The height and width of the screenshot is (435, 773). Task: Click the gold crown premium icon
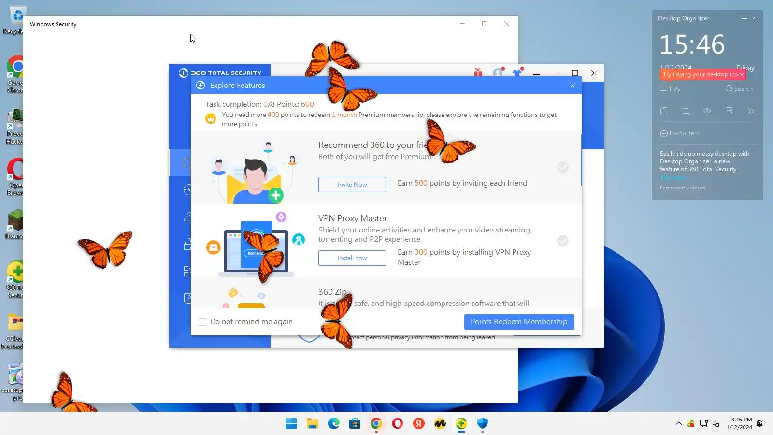click(211, 118)
